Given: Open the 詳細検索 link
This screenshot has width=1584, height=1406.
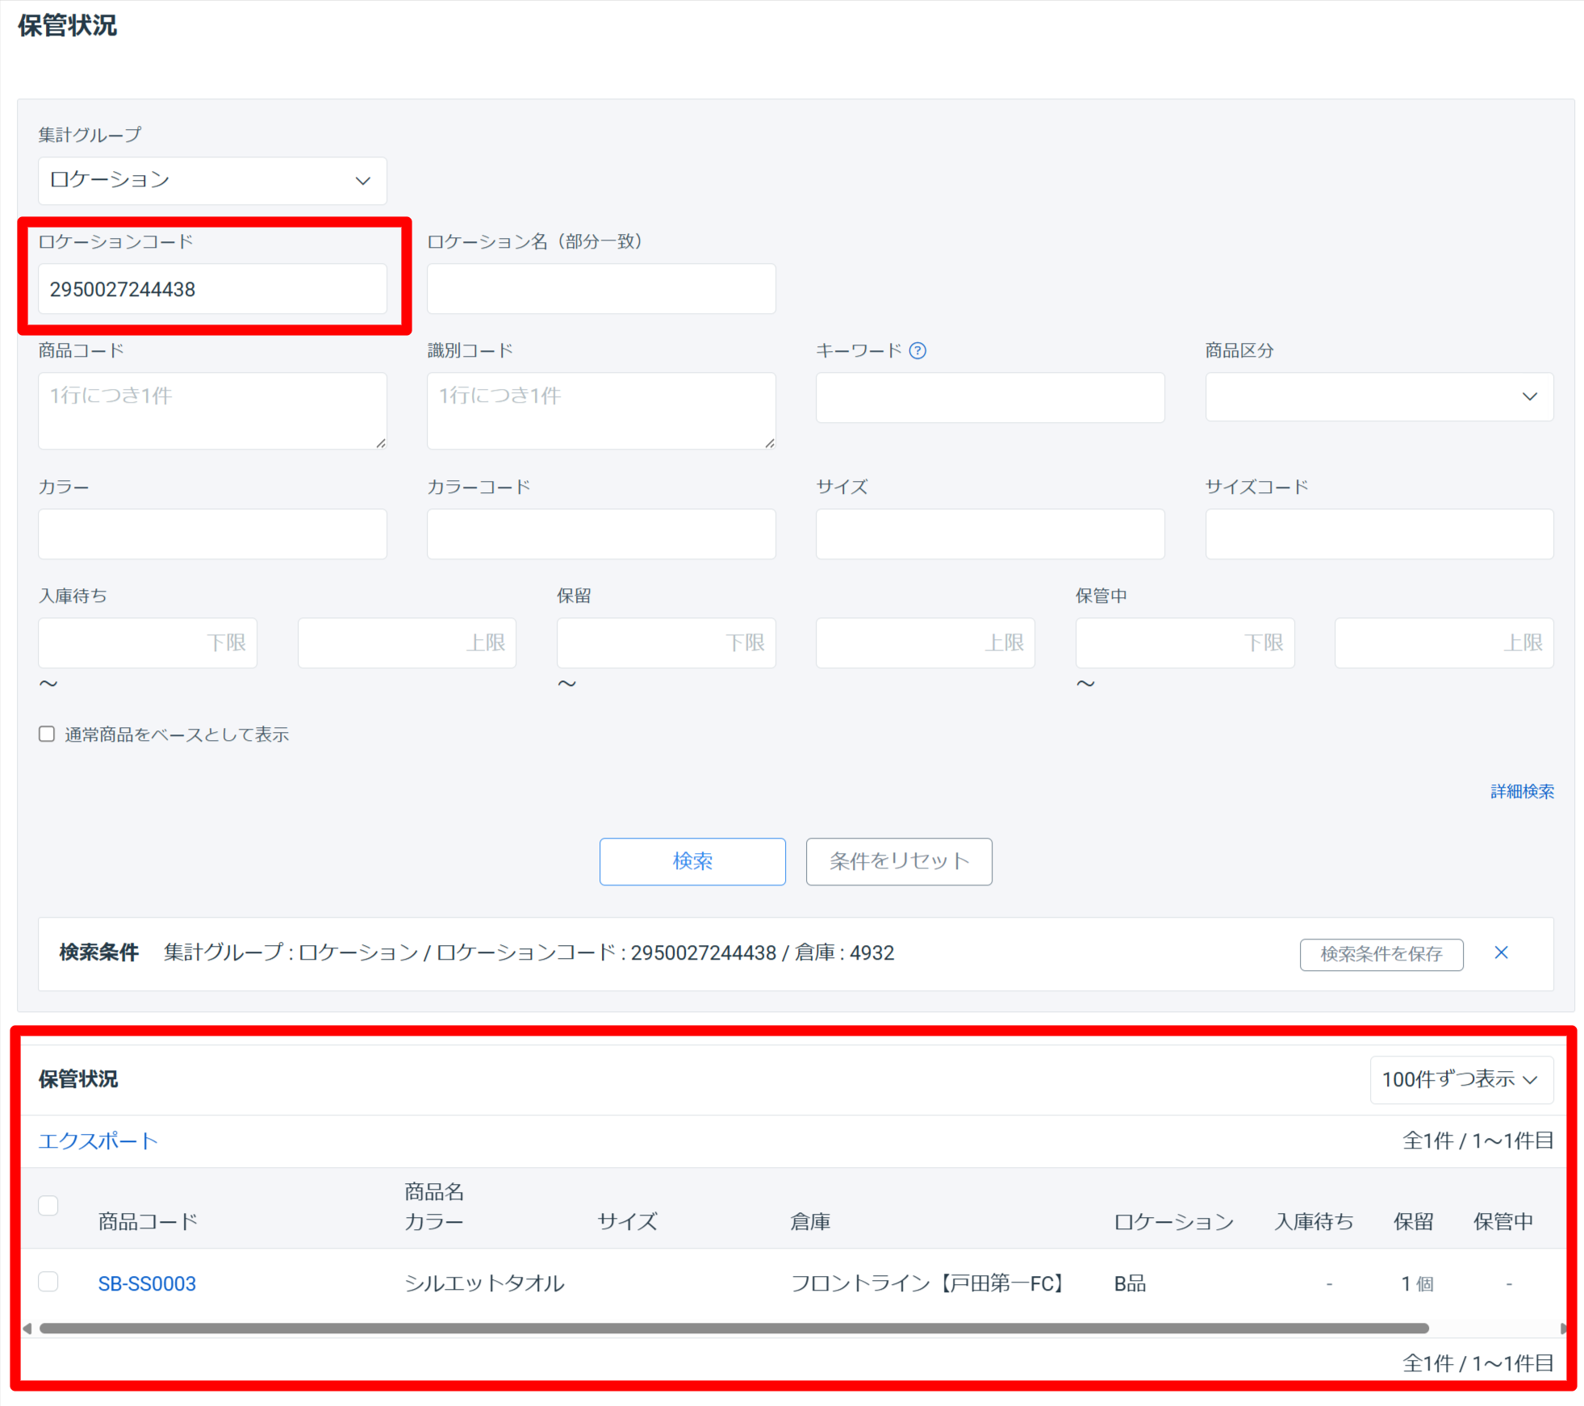Looking at the screenshot, I should pyautogui.click(x=1522, y=791).
